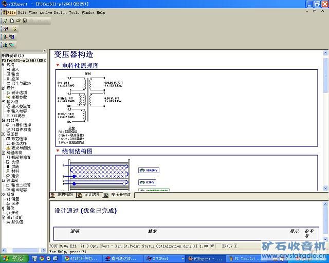
Task: Click the 100.00 V output label in winding diagram
Action: [151, 170]
